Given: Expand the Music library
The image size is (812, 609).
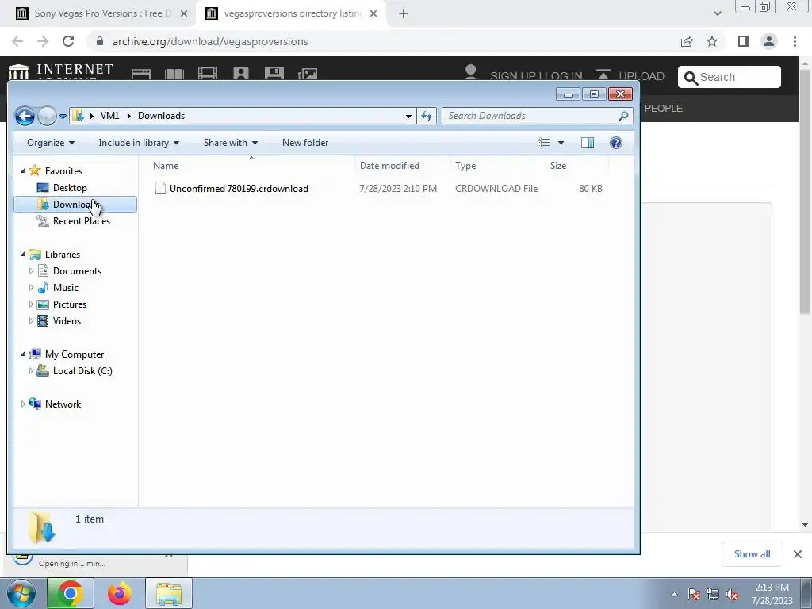Looking at the screenshot, I should 31,287.
